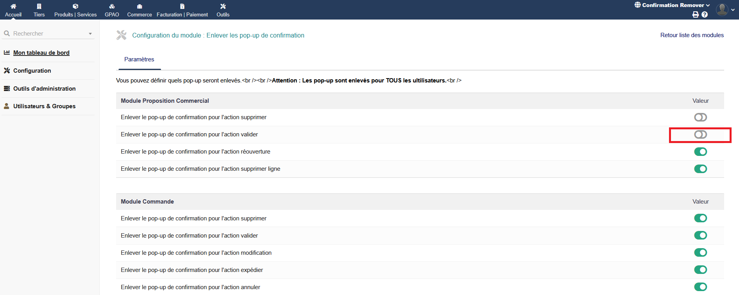
Task: Expand the Rechercher dropdown arrow
Action: tap(90, 34)
